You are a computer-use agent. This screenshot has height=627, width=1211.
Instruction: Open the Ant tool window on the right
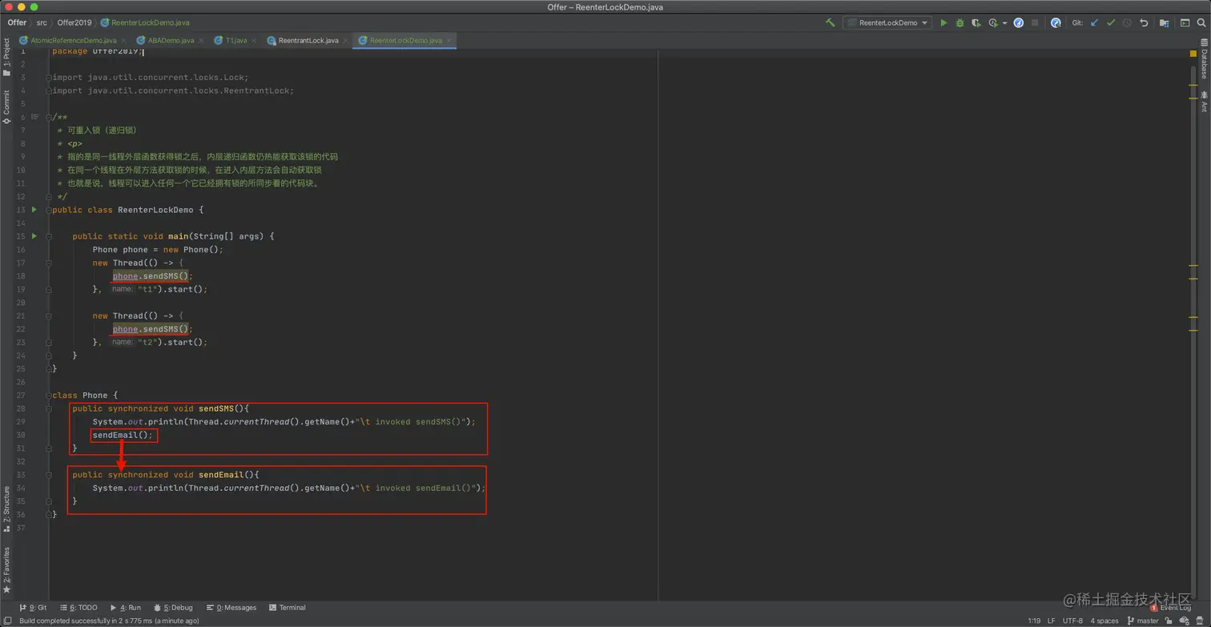[1203, 102]
